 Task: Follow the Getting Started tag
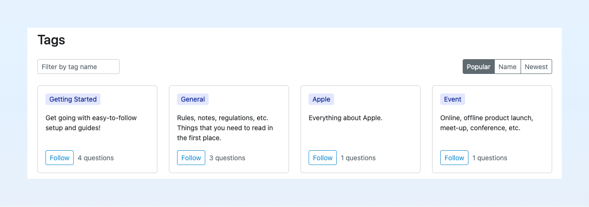tap(59, 158)
